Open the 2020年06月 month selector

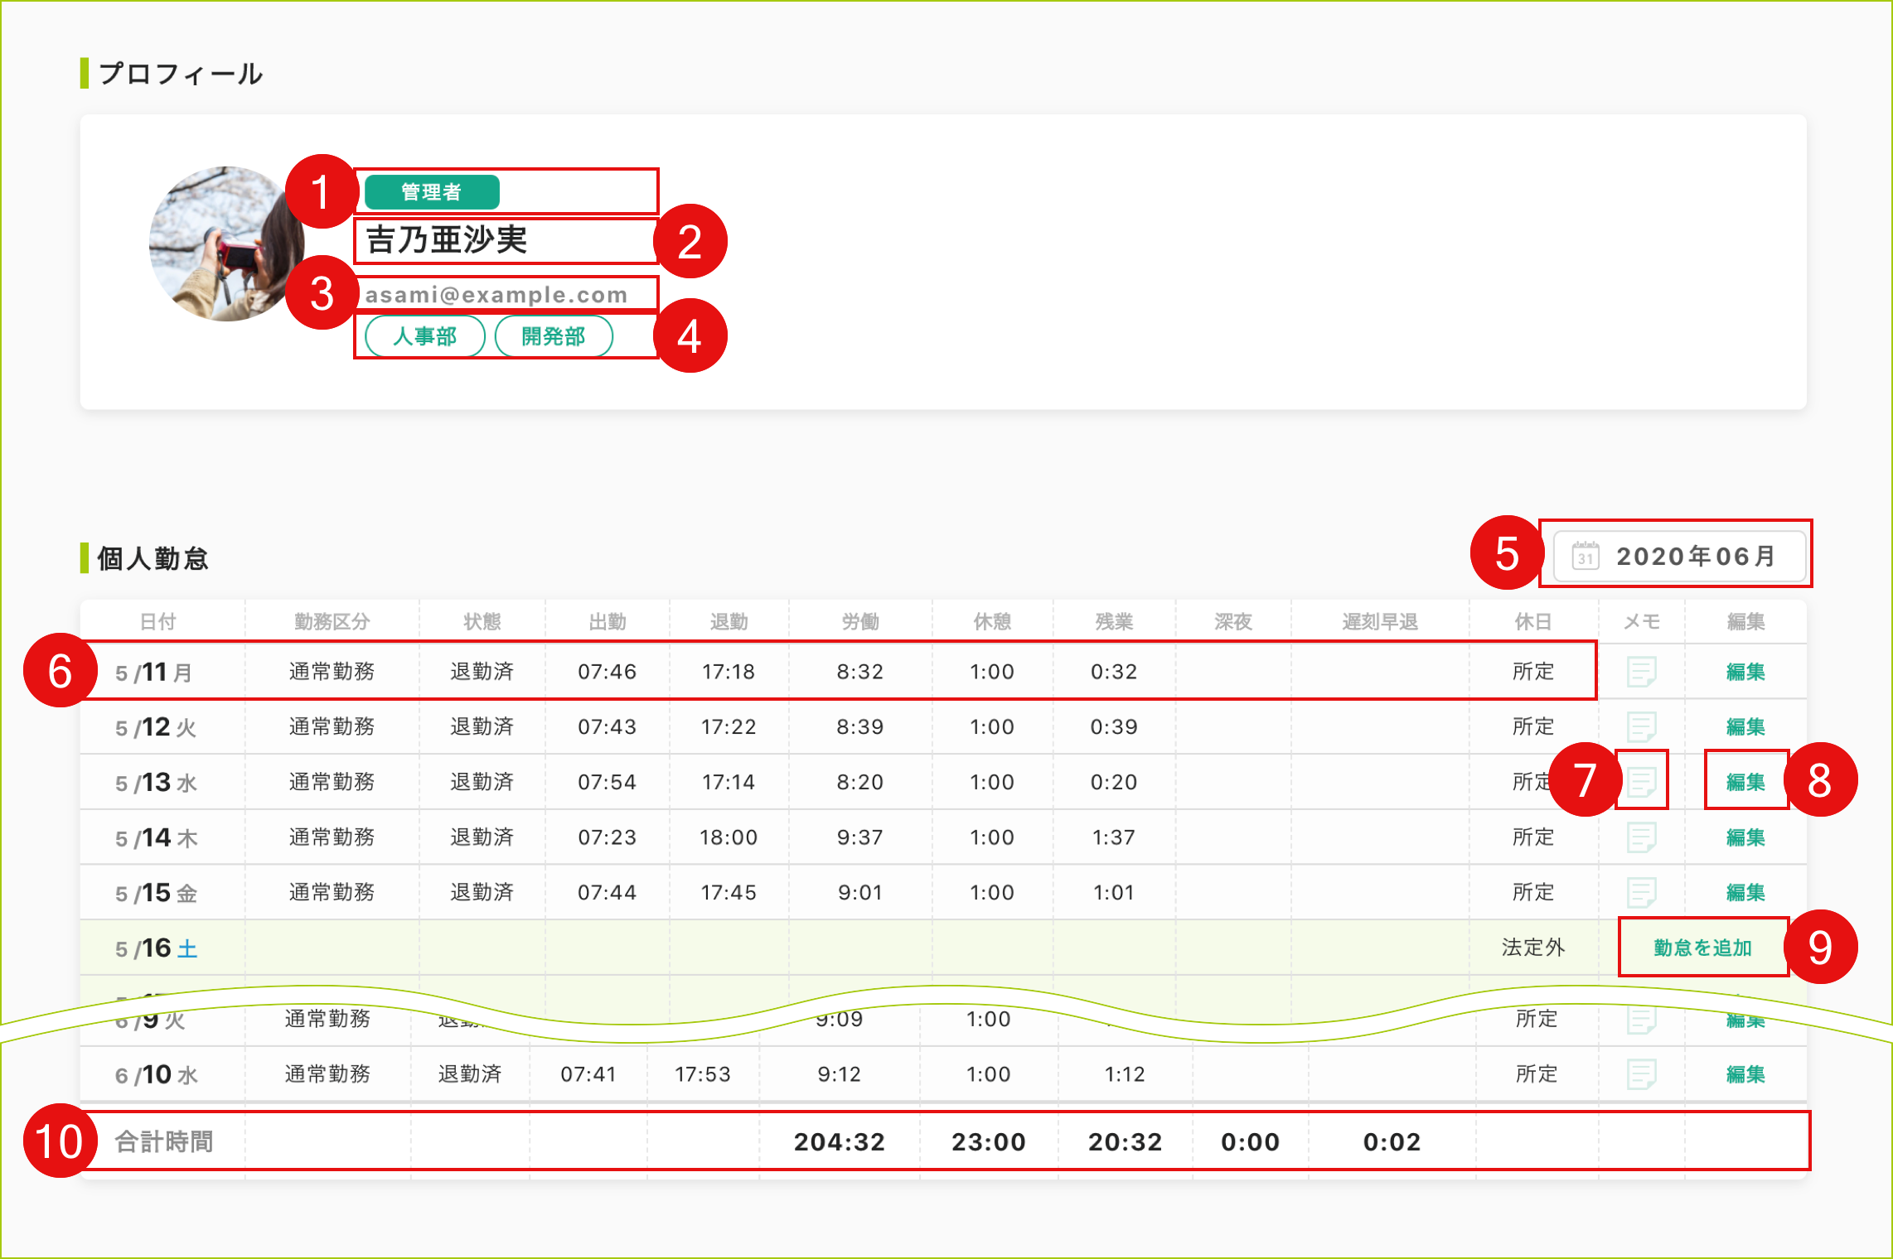coord(1694,556)
